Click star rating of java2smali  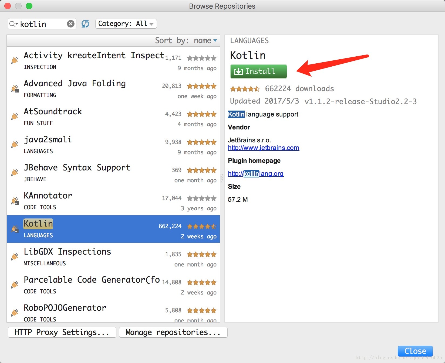[202, 142]
